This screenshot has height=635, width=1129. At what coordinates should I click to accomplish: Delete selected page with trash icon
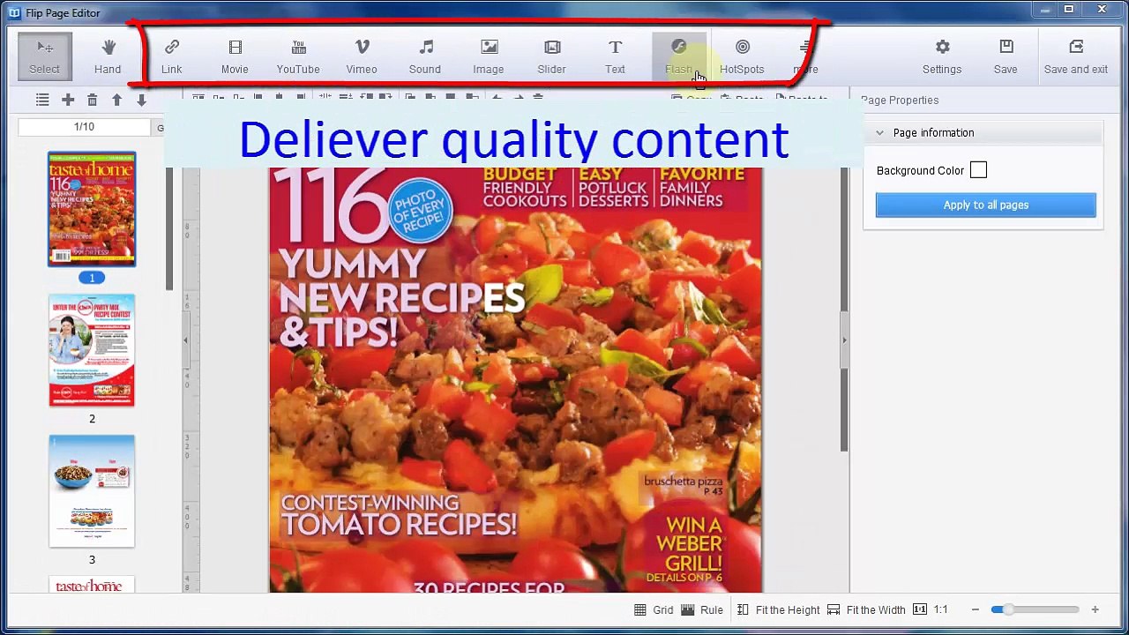click(92, 101)
